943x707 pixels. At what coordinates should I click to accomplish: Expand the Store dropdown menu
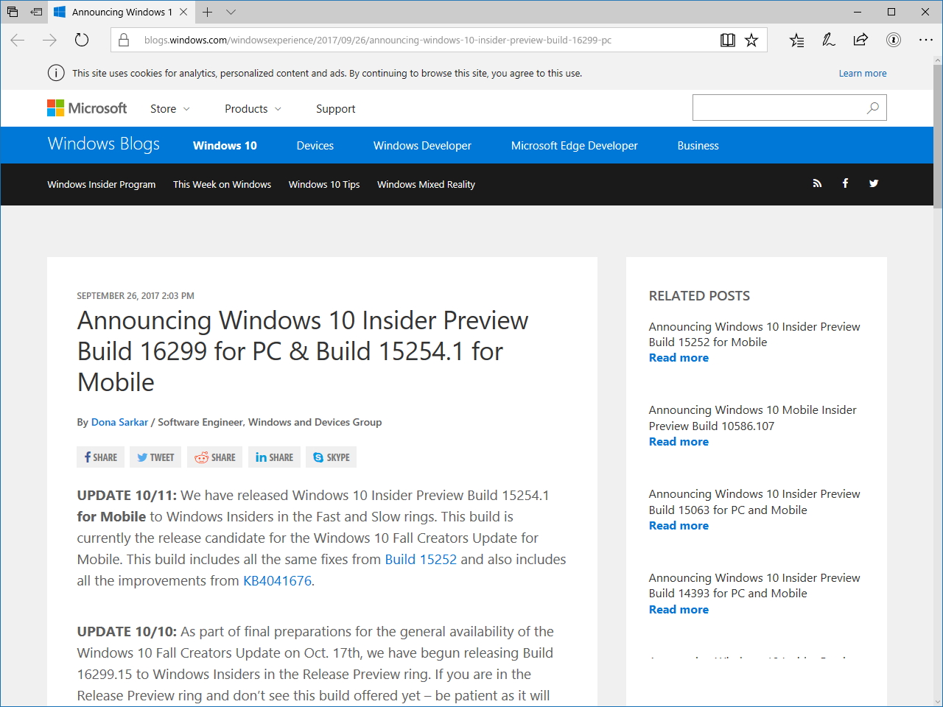click(x=169, y=108)
